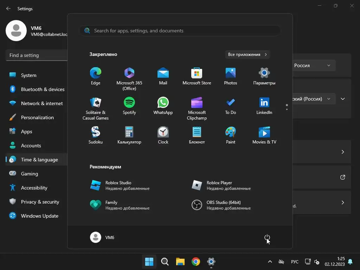Image resolution: width=360 pixels, height=270 pixels.
Task: Launch the Photos app
Action: coord(231,76)
